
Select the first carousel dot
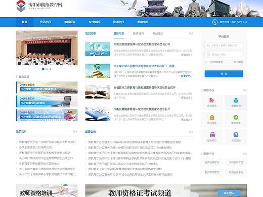tap(43, 69)
